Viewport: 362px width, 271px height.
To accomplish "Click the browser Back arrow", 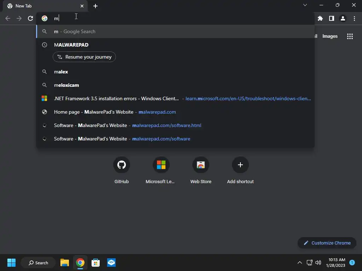I will point(8,18).
